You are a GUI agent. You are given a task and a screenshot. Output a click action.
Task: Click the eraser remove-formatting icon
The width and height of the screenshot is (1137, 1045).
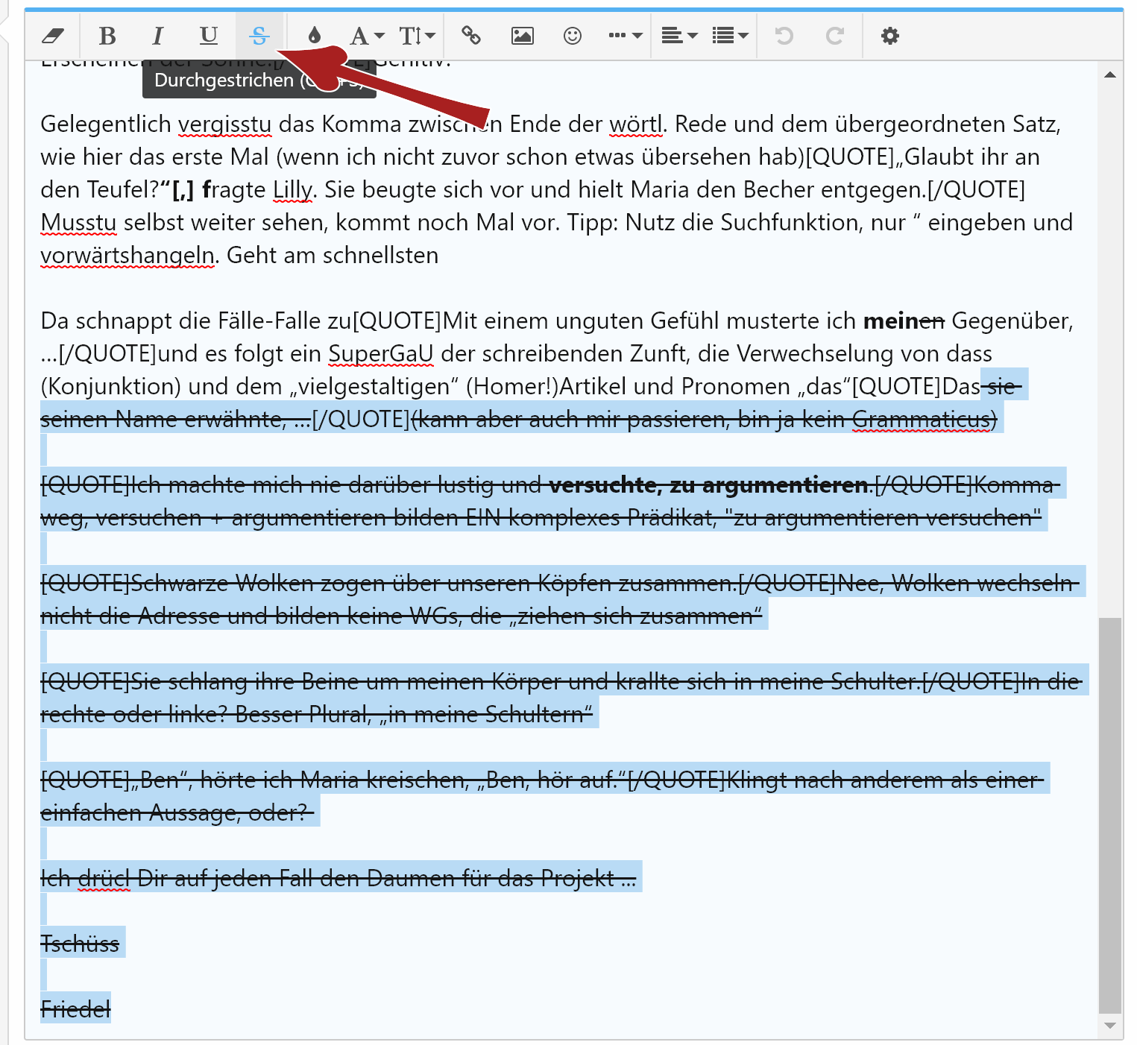click(x=53, y=35)
